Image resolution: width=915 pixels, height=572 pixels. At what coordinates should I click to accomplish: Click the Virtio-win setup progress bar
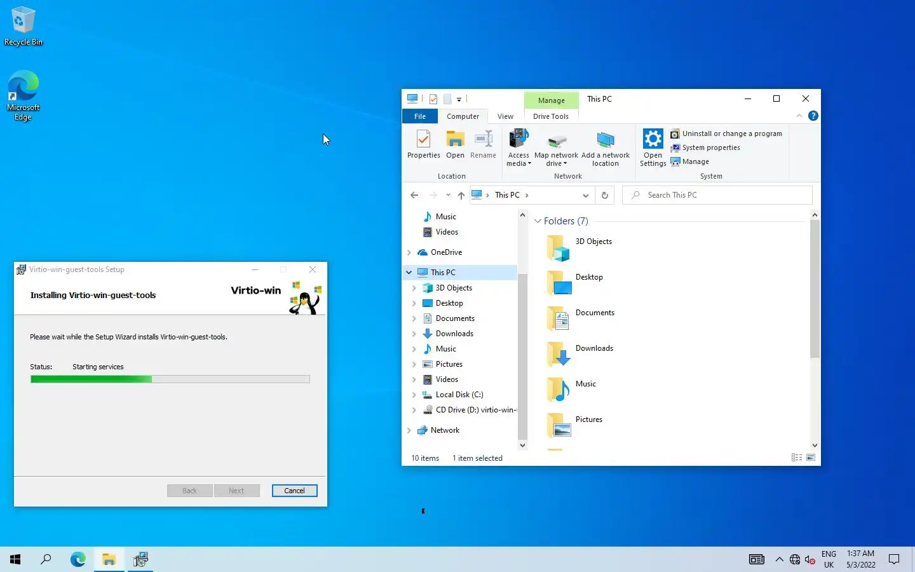click(x=170, y=379)
